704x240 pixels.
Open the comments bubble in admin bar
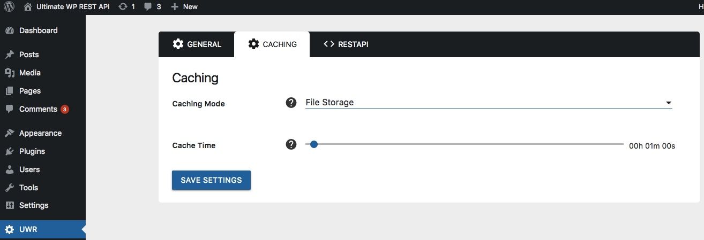click(x=148, y=7)
